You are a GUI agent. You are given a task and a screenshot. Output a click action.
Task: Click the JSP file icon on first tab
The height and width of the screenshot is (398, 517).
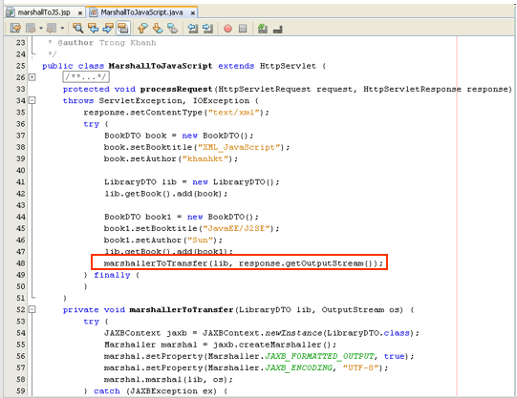[11, 12]
